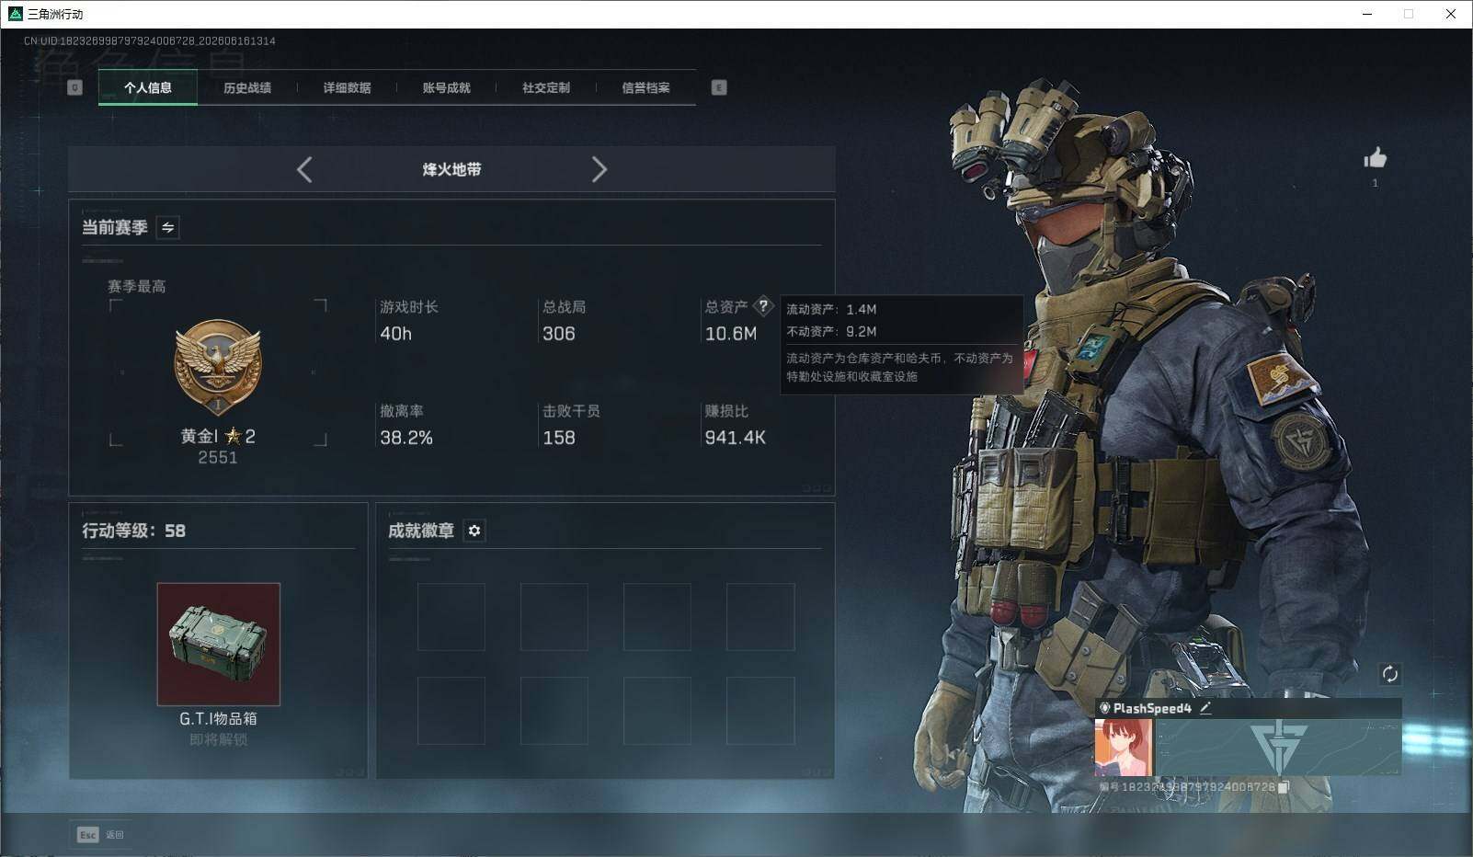Click the 即将解锁 label under the crate

(218, 739)
